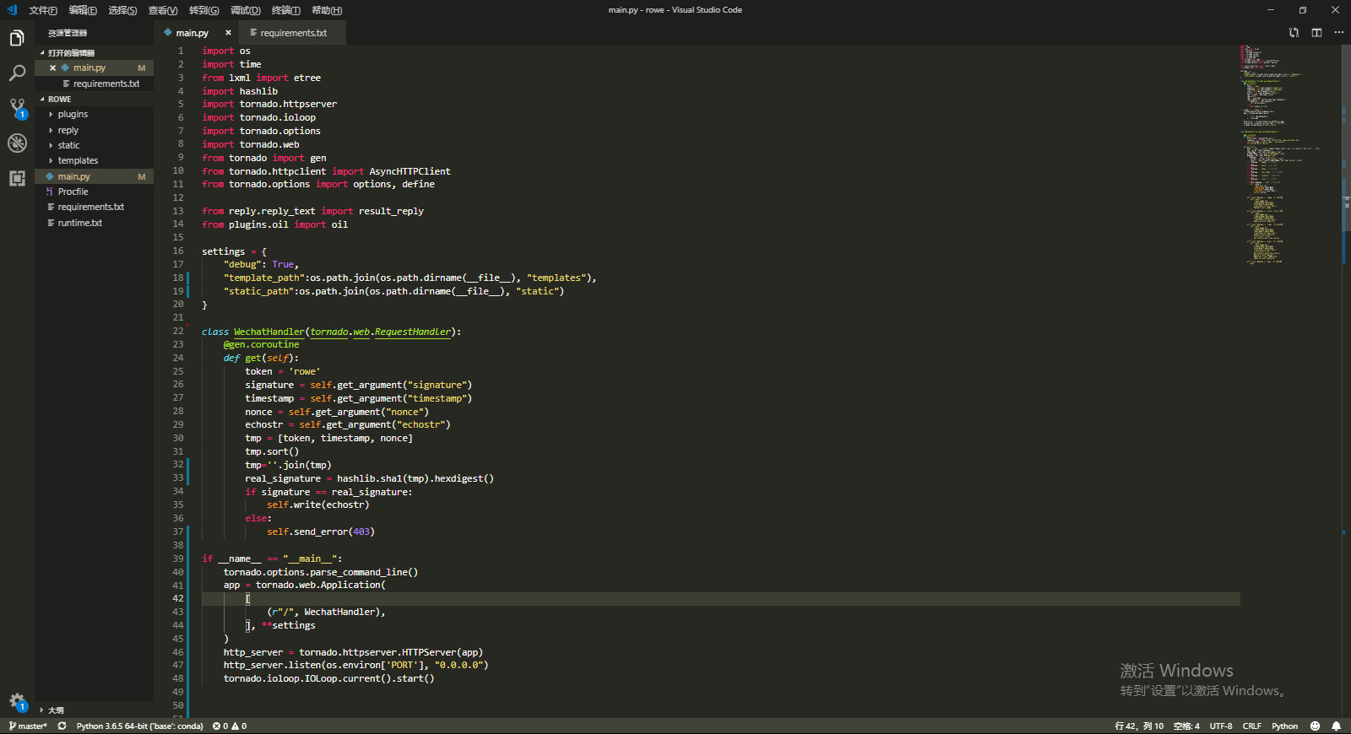The image size is (1351, 734).
Task: Open the Debug view icon
Action: [x=17, y=143]
